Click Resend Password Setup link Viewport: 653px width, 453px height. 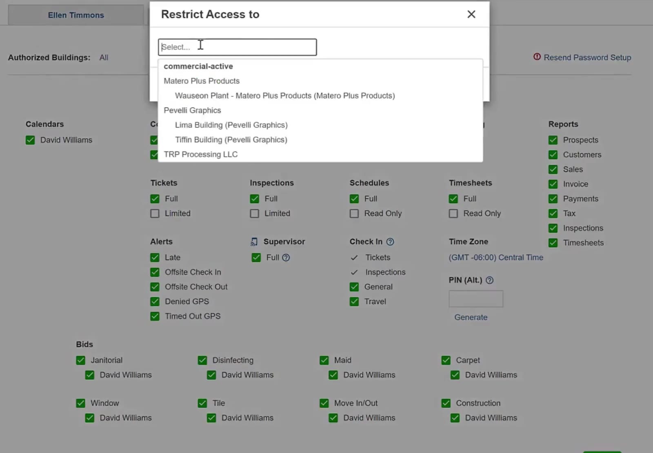click(587, 57)
